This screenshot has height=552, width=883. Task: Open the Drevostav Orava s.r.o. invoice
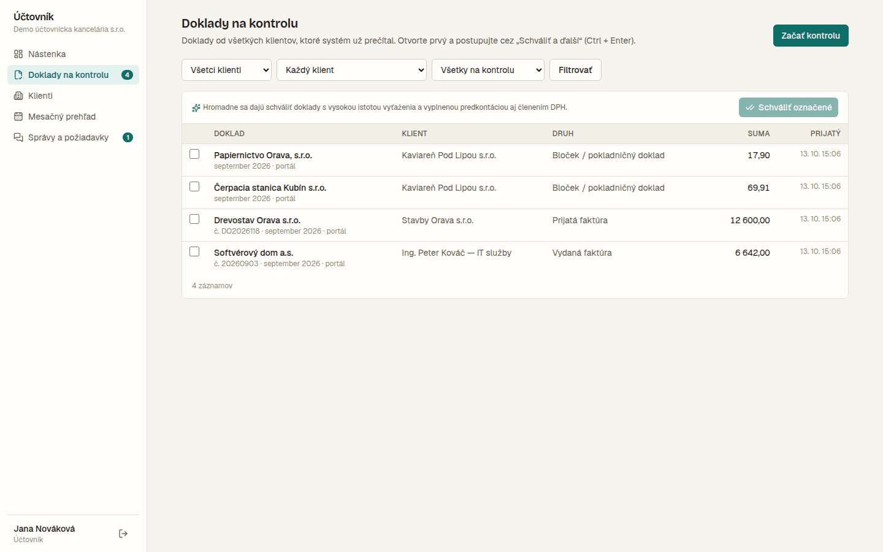tap(257, 220)
